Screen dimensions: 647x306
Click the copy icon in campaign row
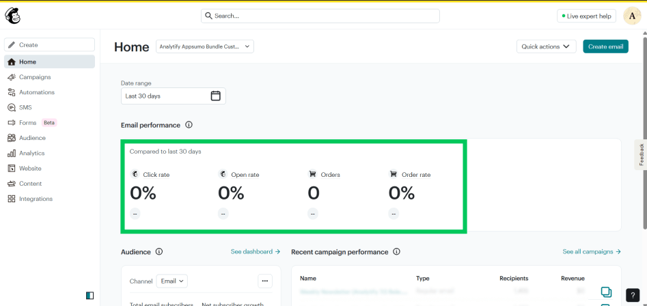(x=606, y=292)
